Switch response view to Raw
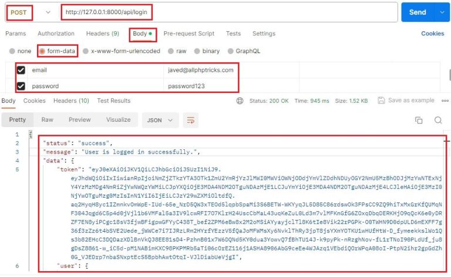This screenshot has height=277, width=451. point(47,120)
